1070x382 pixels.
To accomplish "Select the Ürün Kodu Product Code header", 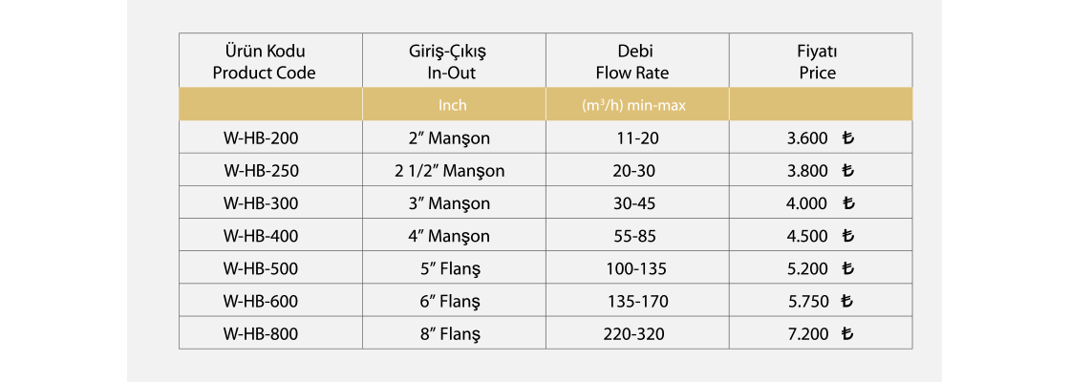I will [x=264, y=61].
